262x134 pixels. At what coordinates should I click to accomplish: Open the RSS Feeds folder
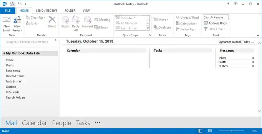(12, 92)
